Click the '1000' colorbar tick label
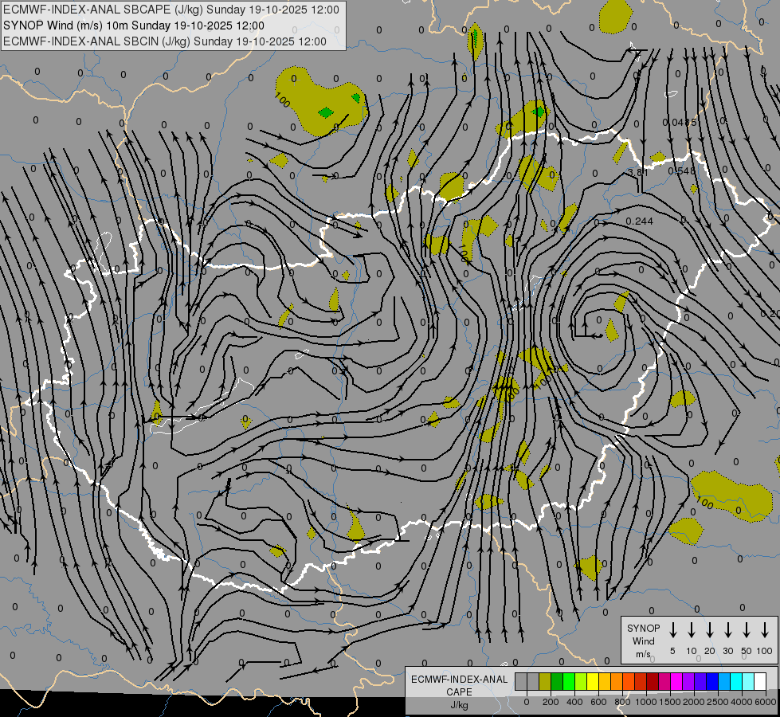The image size is (780, 717). 645,702
